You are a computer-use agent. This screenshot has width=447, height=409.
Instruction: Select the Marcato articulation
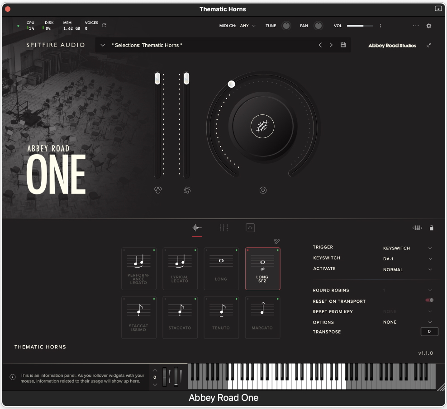point(262,317)
